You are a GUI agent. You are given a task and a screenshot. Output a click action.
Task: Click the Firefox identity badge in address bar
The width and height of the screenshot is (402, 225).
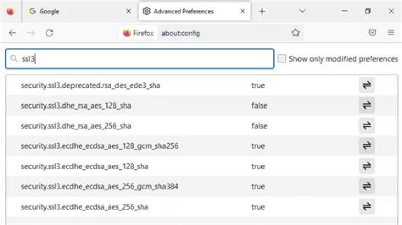[138, 33]
